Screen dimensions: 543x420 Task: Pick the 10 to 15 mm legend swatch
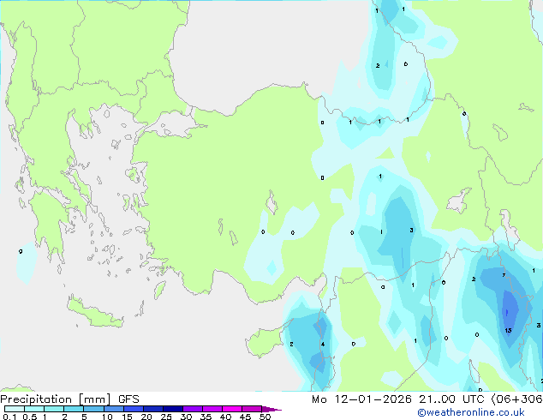click(x=113, y=409)
